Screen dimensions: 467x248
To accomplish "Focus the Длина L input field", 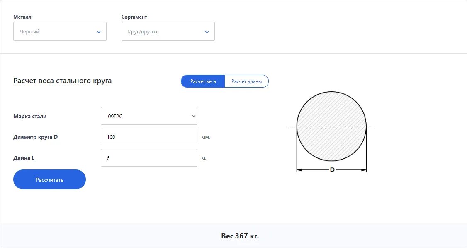I will 149,158.
